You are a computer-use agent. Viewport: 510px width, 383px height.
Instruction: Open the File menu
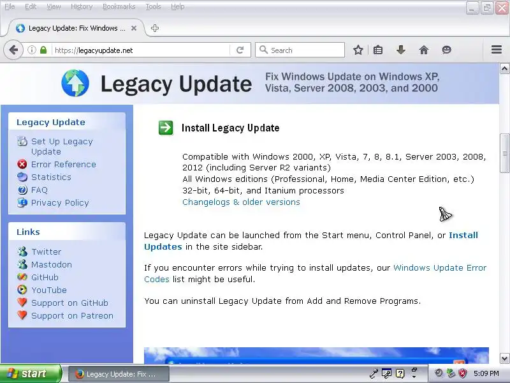10,6
